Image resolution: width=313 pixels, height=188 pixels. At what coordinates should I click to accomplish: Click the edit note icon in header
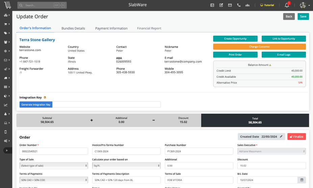[x=221, y=5]
